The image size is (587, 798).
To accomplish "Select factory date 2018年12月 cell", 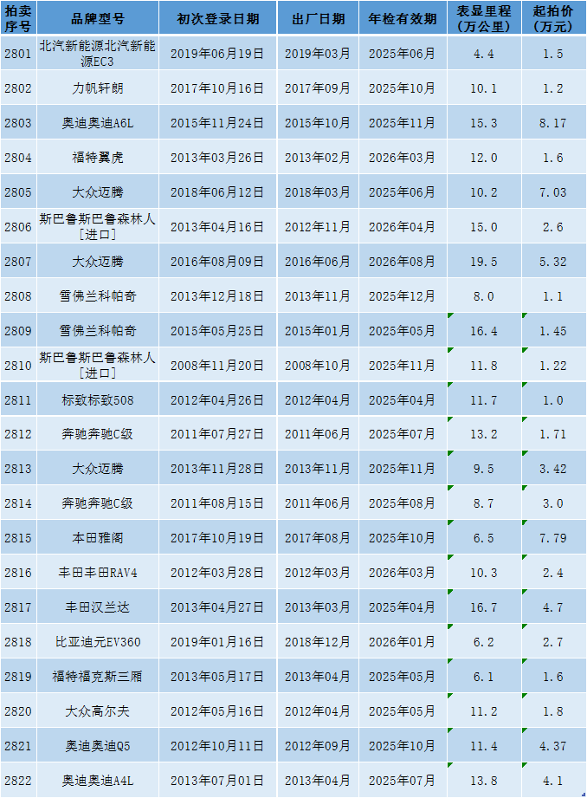I will click(x=318, y=642).
